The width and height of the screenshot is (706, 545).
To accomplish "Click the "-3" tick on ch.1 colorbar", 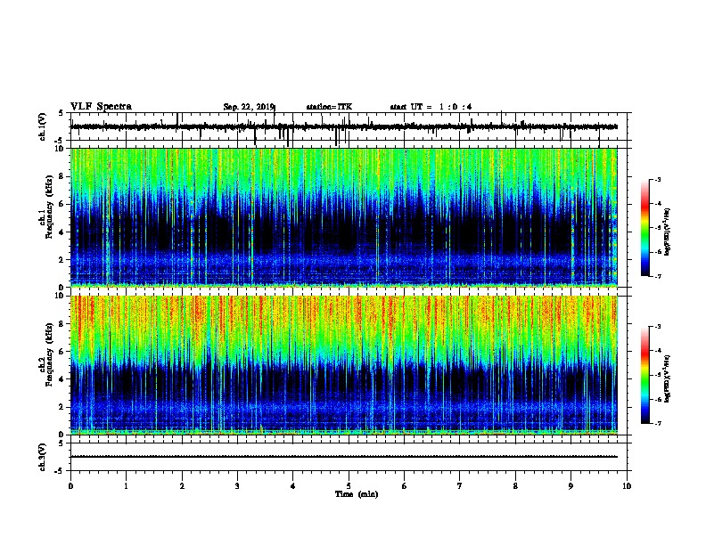I will point(657,179).
